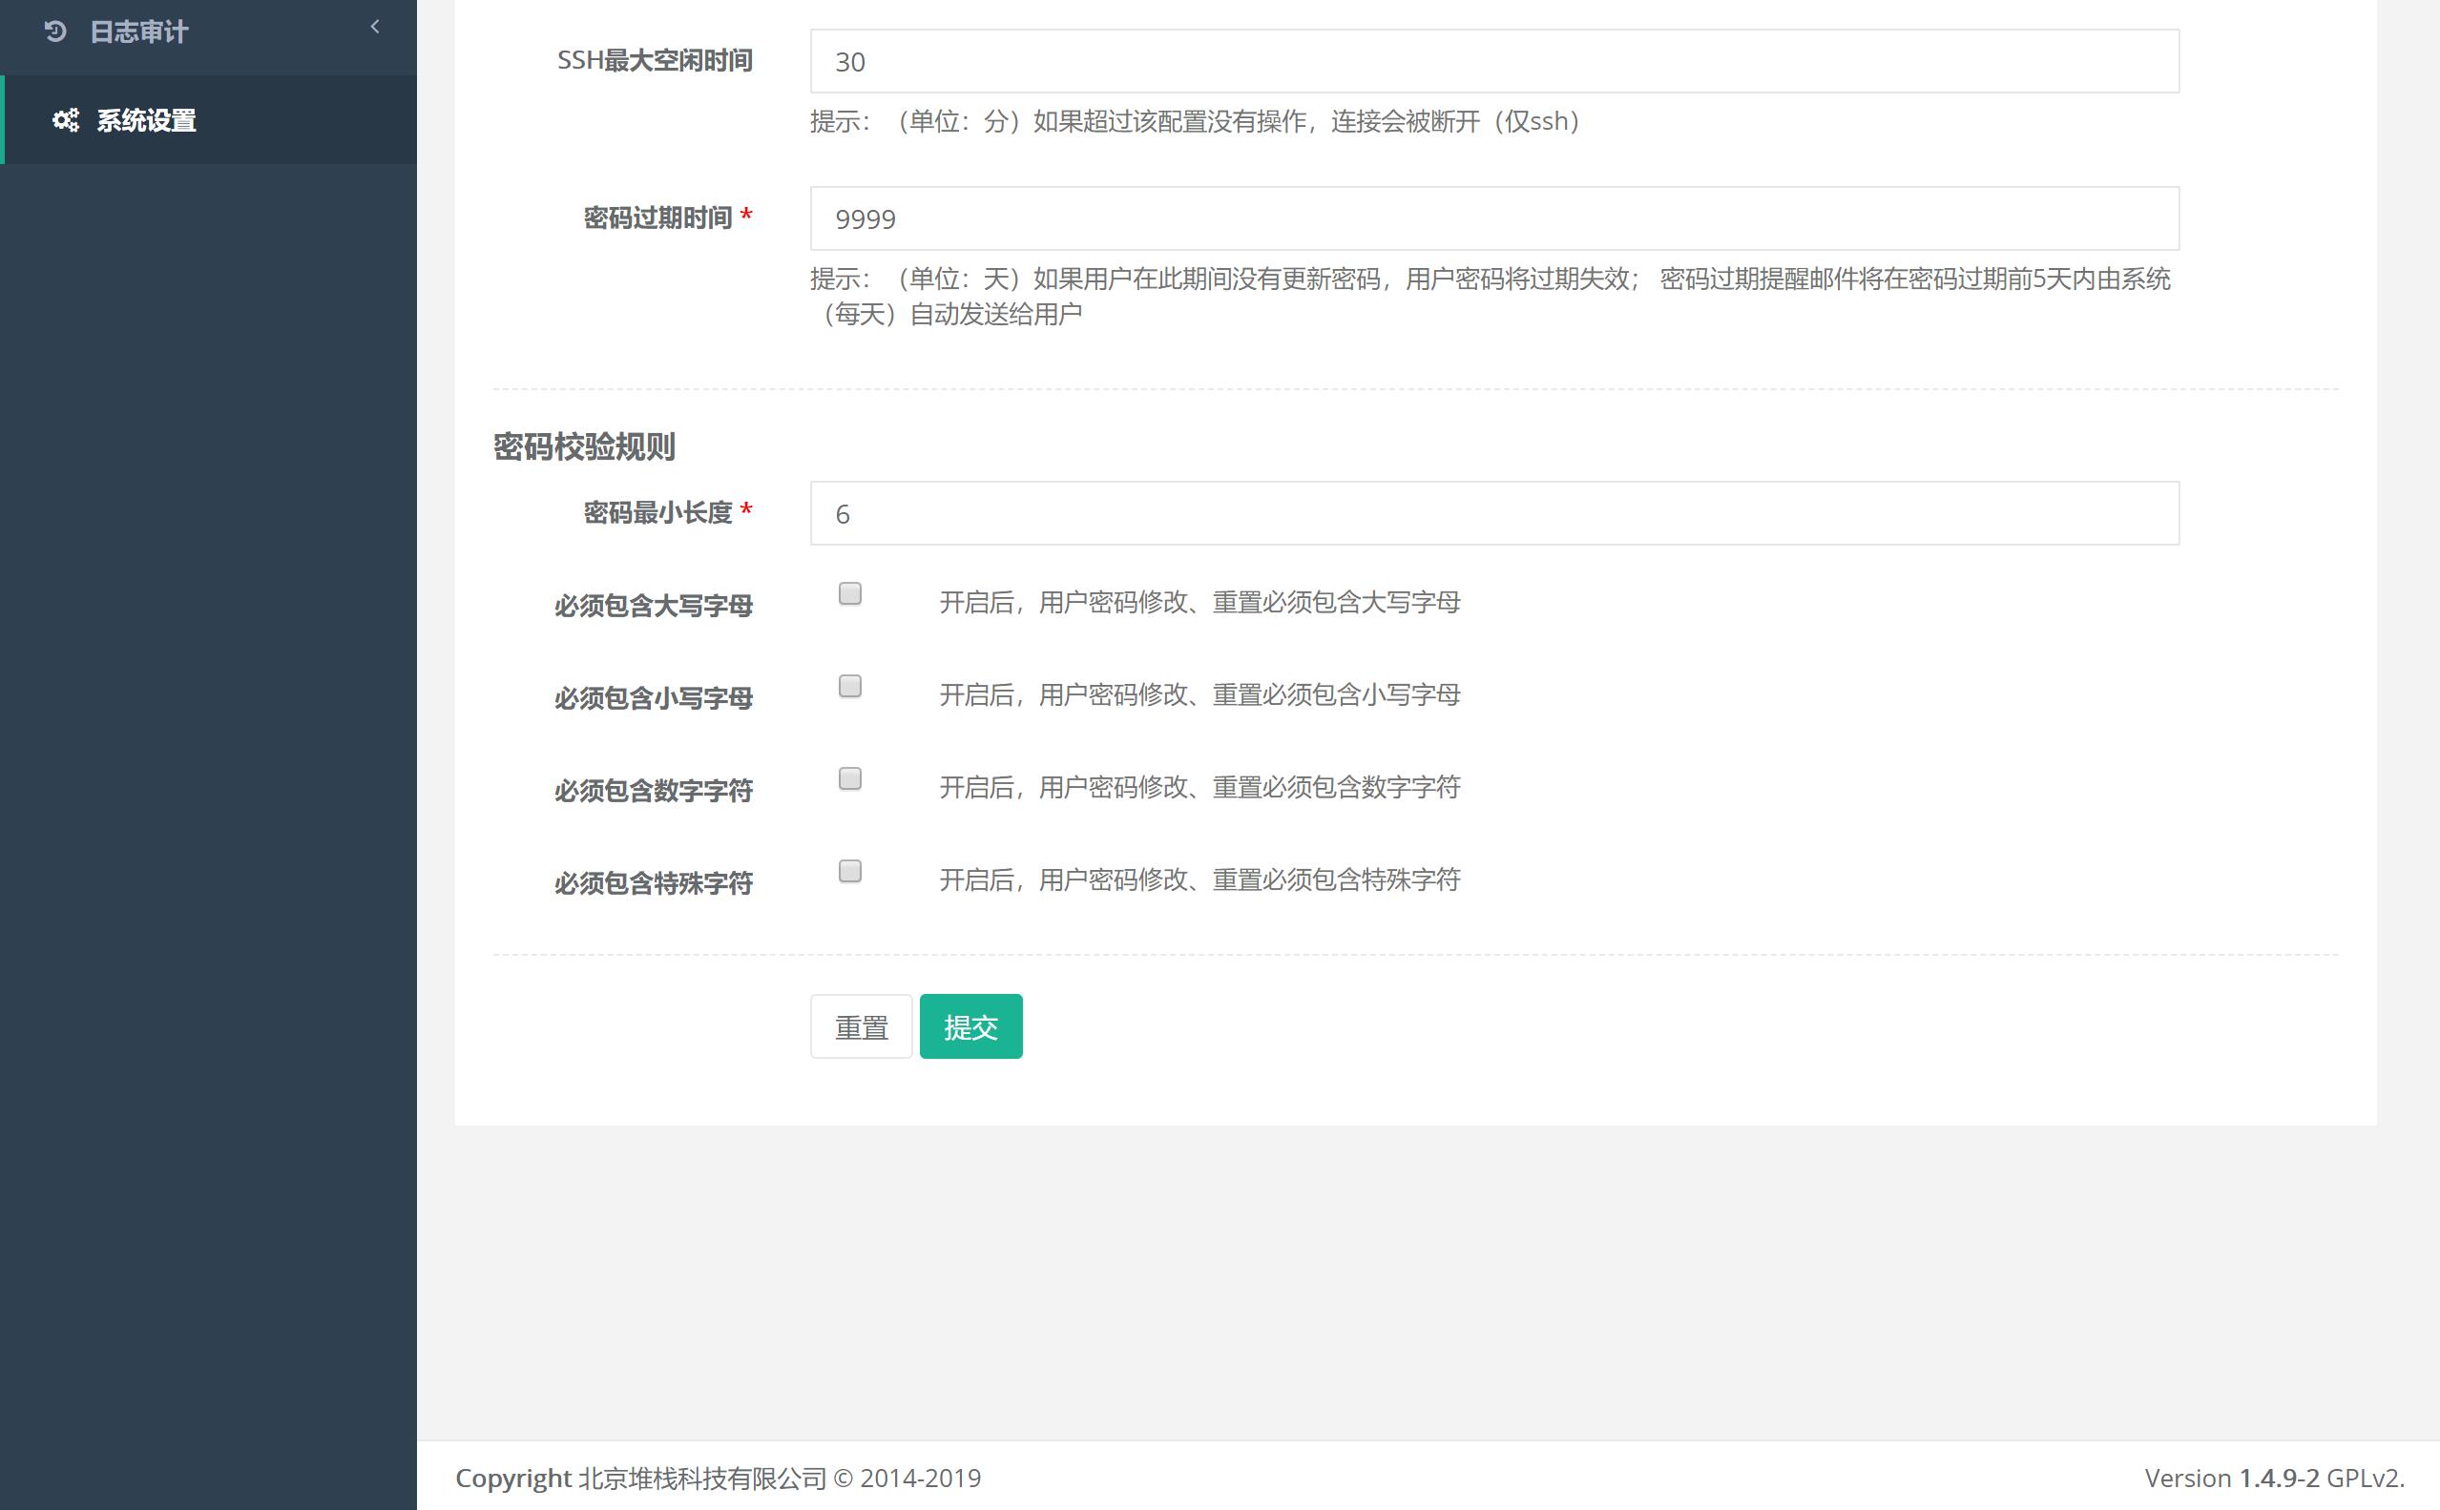This screenshot has width=2440, height=1510.
Task: Click the Copyright 北京堆栈科技有限公司 footer text
Action: point(719,1478)
